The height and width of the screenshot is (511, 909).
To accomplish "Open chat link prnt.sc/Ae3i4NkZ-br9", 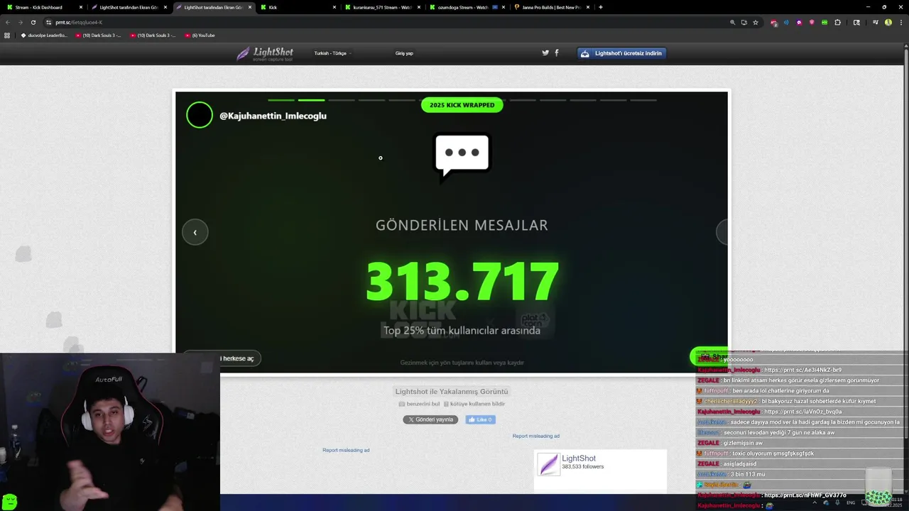I will (x=802, y=370).
